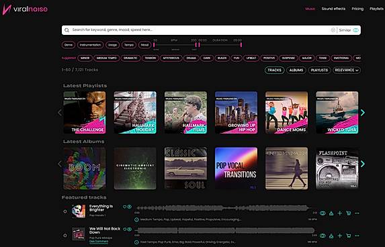Viewport: 385px width, 247px height.
Task: Play Everything Is Brighter using its circle button
Action: click(65, 211)
